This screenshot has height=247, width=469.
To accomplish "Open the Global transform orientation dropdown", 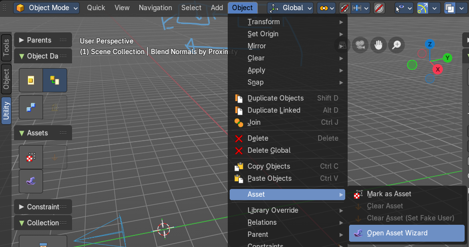I will click(290, 8).
